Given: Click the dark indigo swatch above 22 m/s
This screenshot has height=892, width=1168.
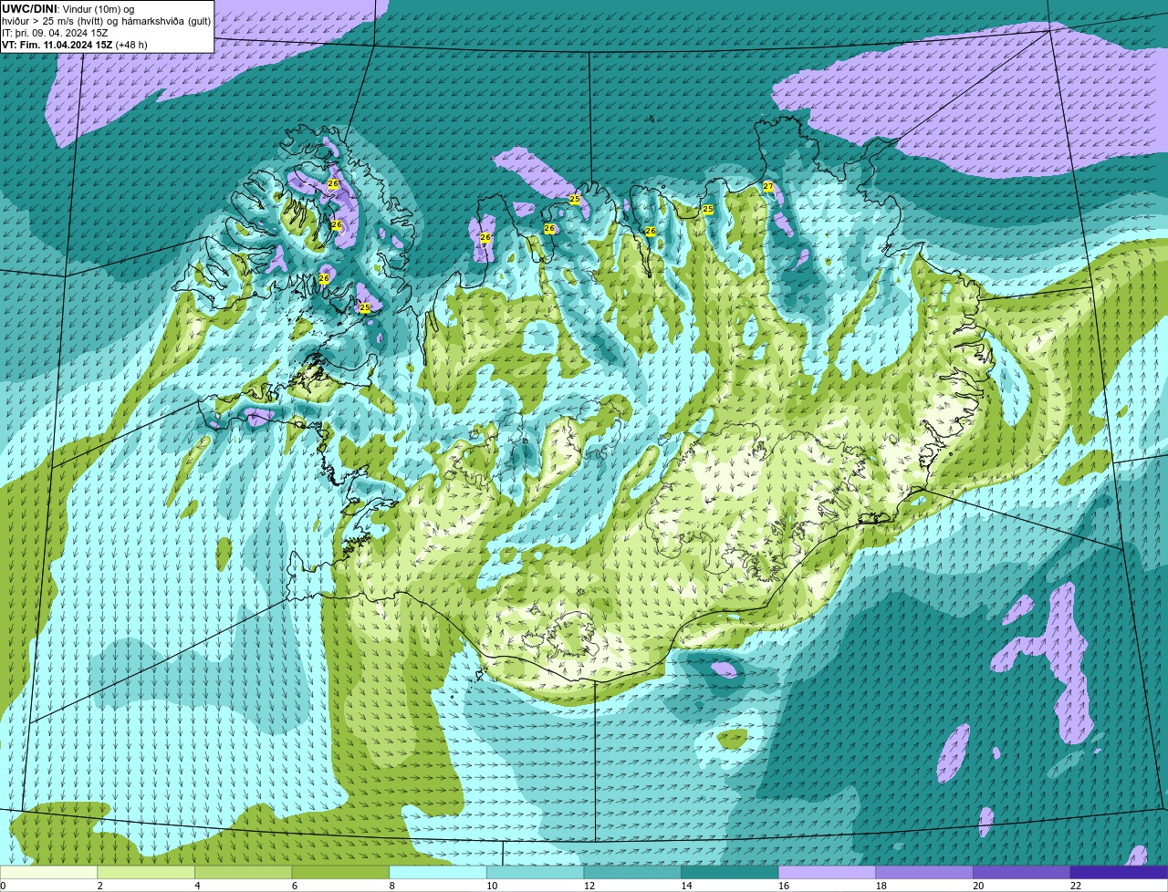Looking at the screenshot, I should pos(1119,872).
